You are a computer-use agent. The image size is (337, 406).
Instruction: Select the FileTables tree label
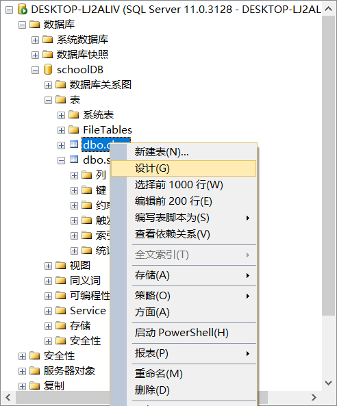(x=108, y=129)
